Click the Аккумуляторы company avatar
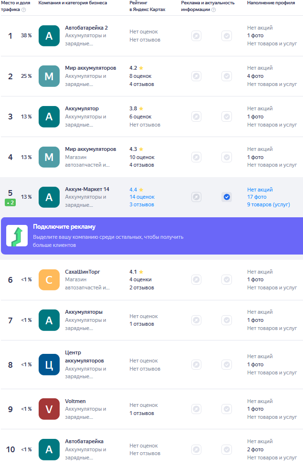This screenshot has height=468, width=303. [49, 320]
